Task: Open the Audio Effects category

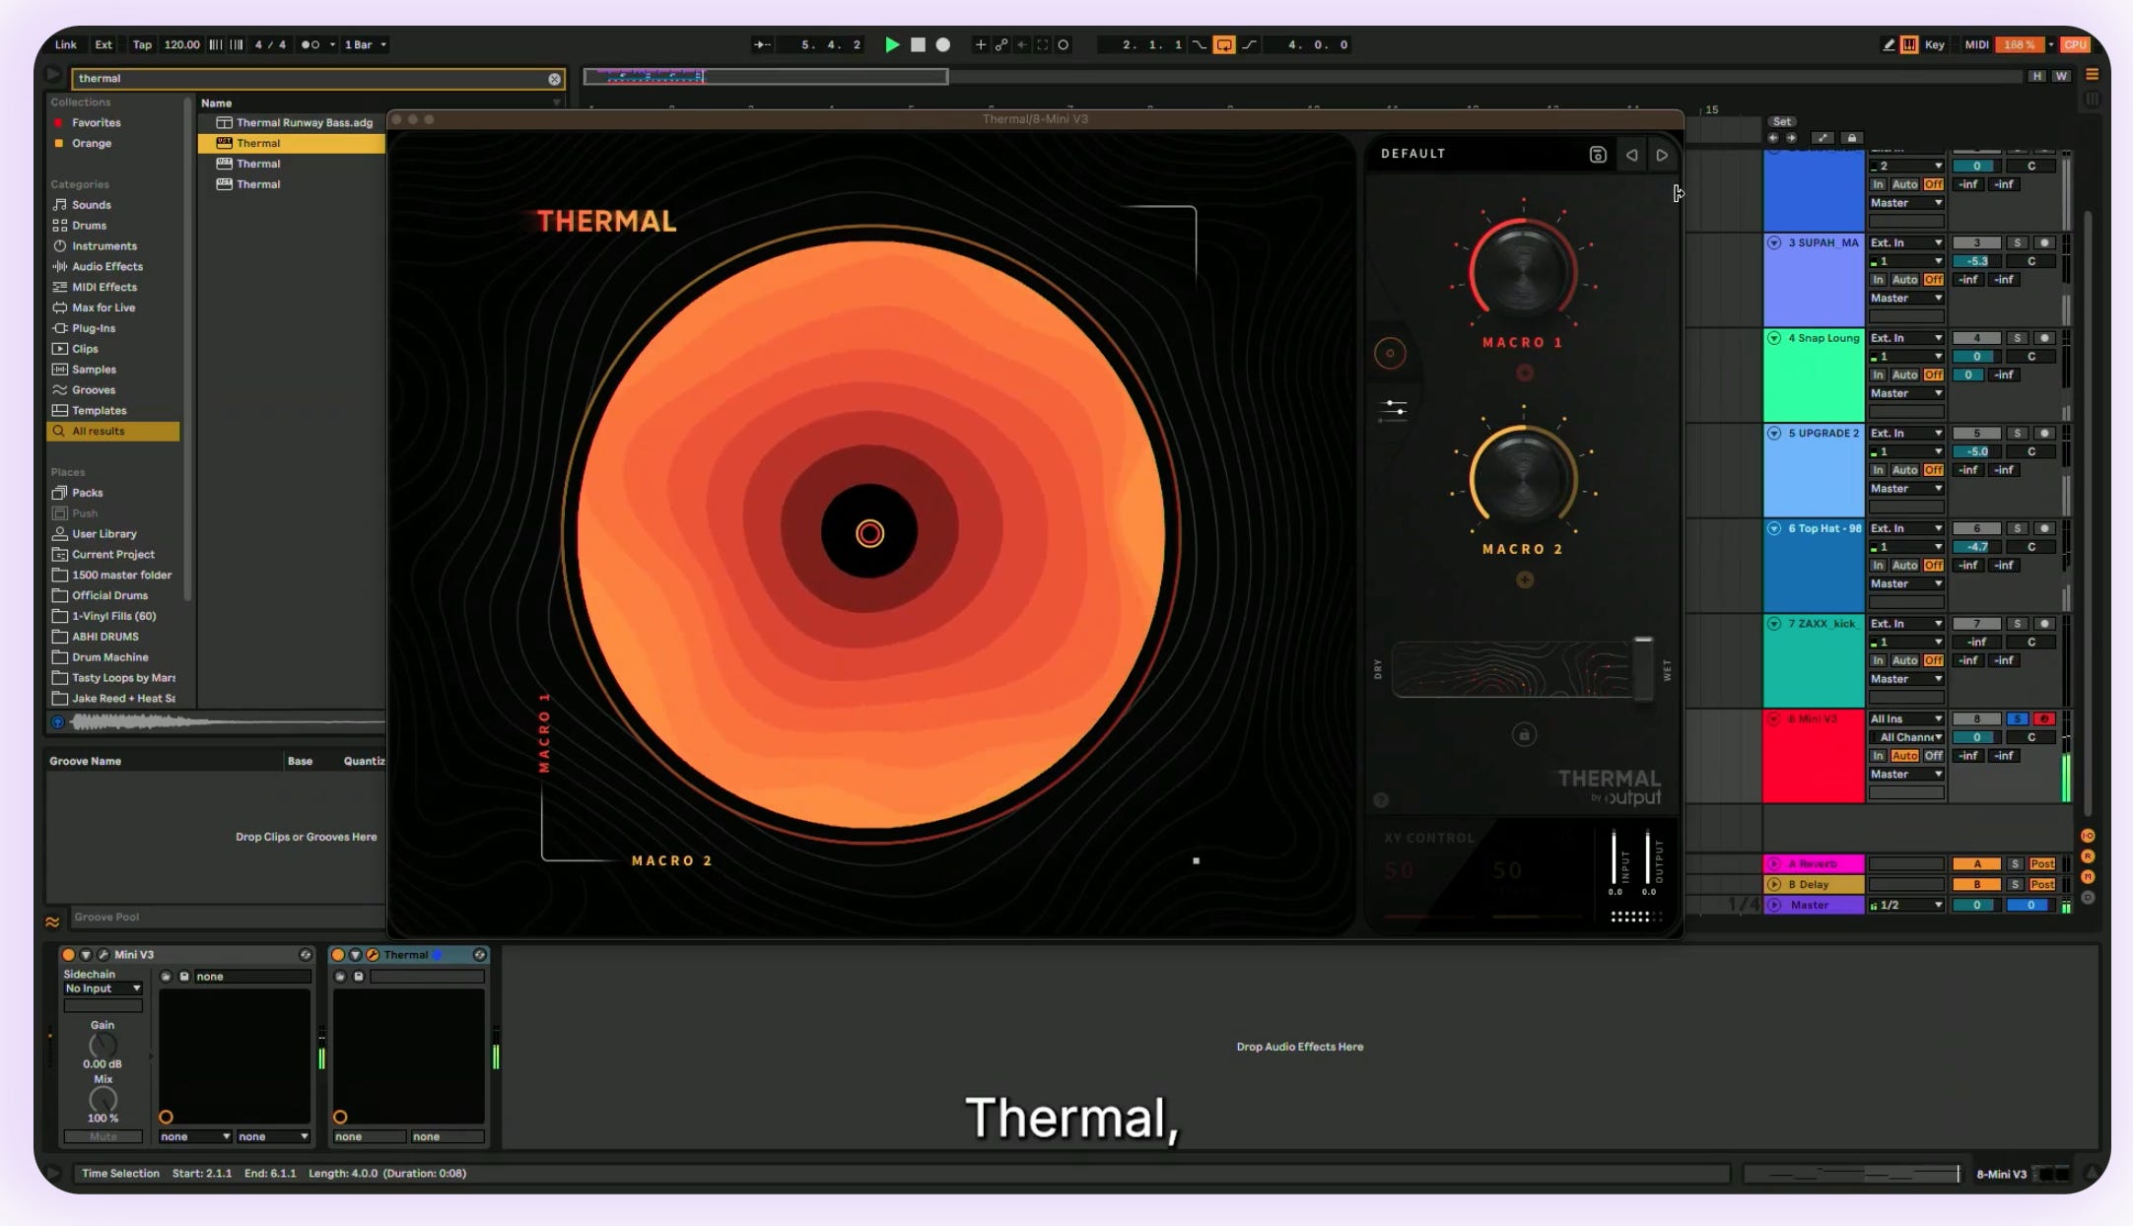Action: [106, 267]
